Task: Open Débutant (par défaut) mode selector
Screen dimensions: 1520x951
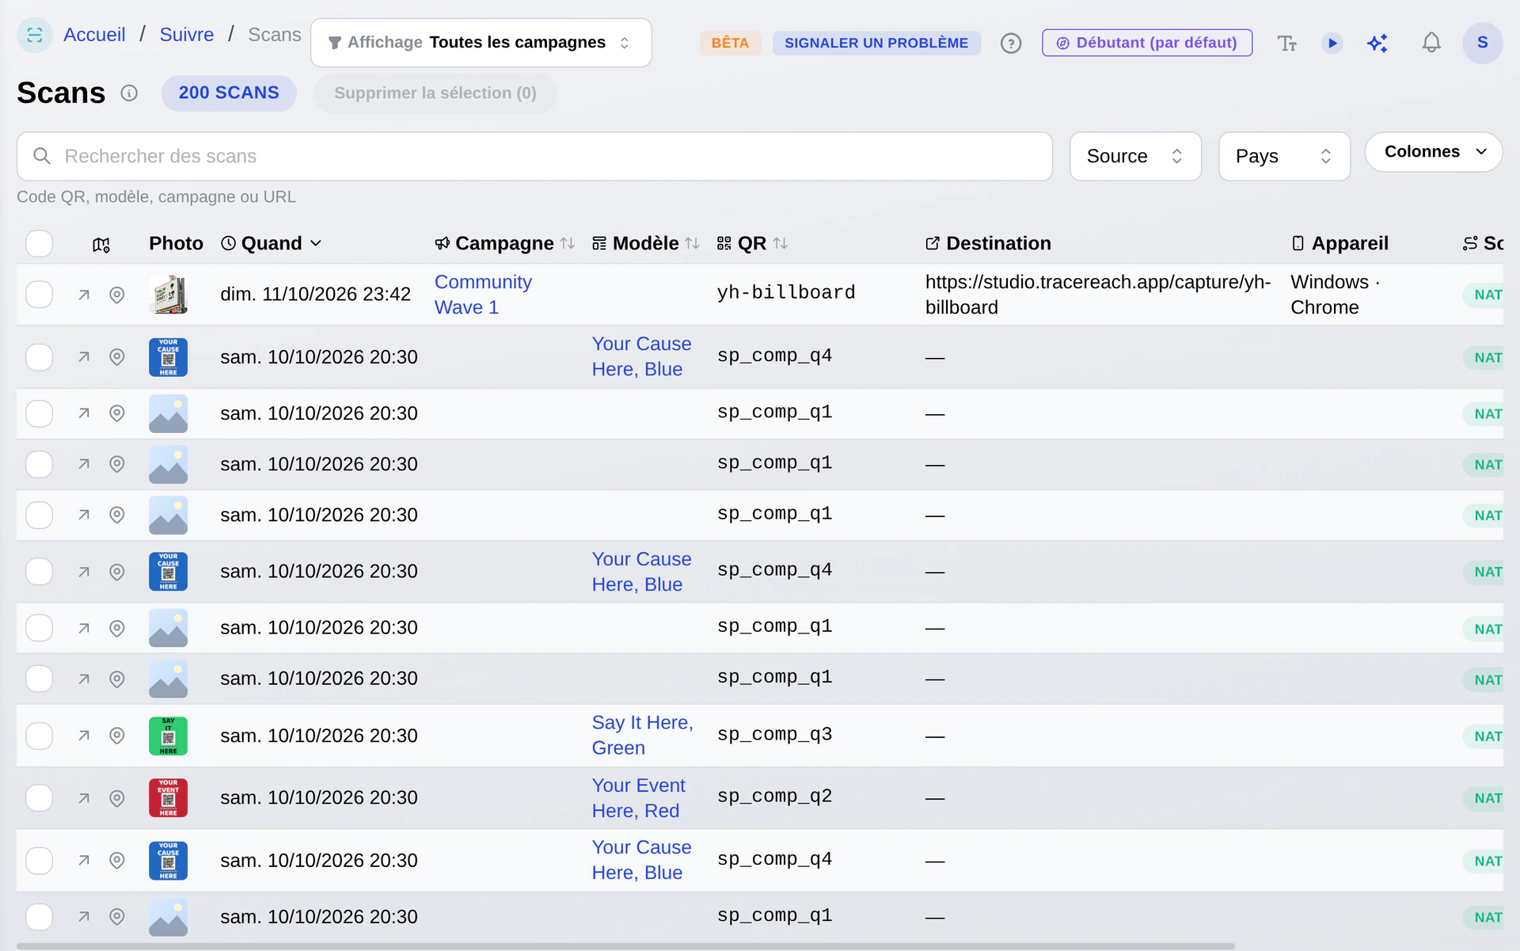Action: (1147, 43)
